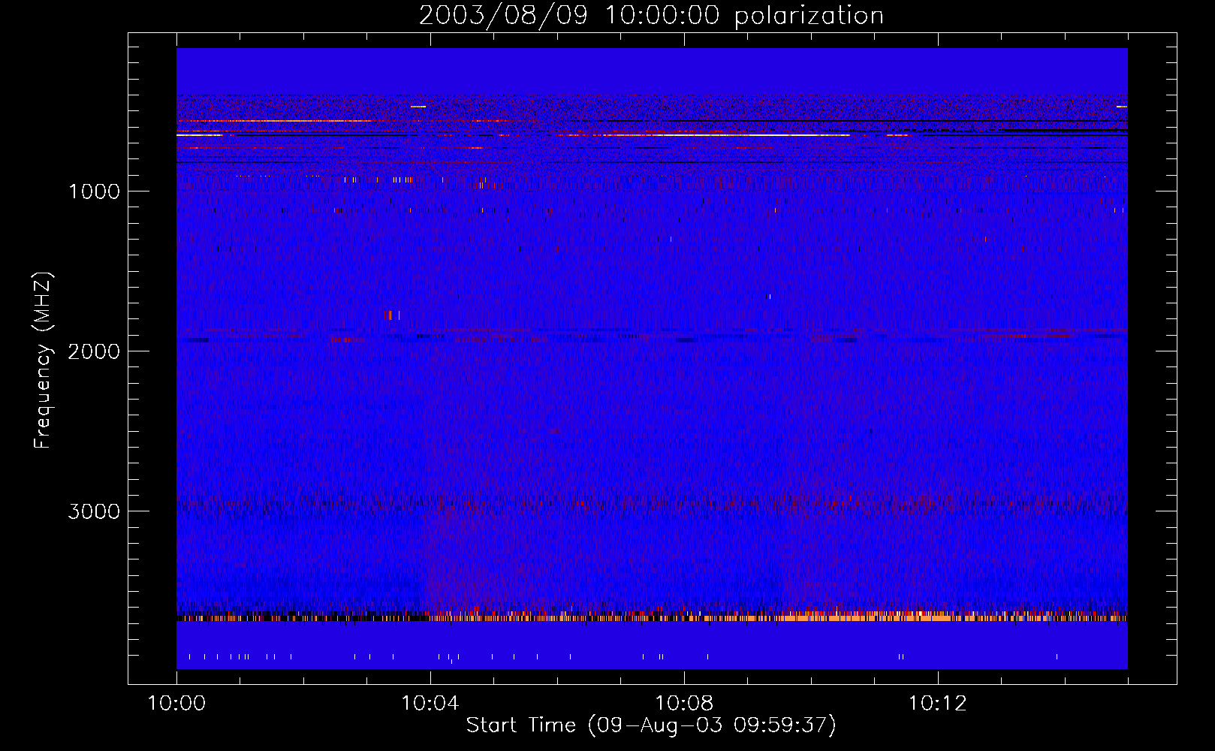Click the "10:04" time tick label
Viewport: 1215px width, 751px height.
pos(430,704)
